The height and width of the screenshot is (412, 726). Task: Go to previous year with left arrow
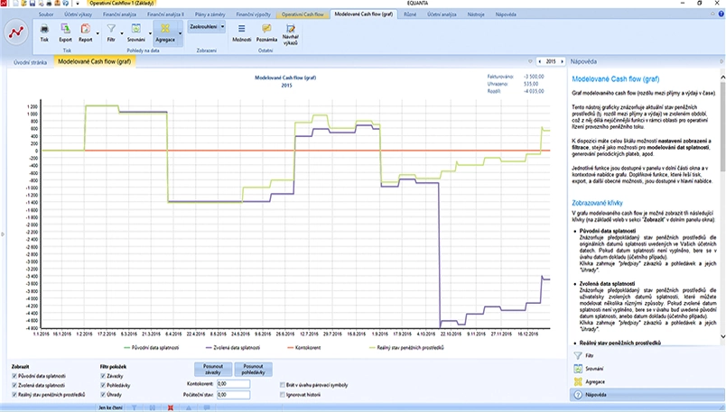[x=539, y=61]
